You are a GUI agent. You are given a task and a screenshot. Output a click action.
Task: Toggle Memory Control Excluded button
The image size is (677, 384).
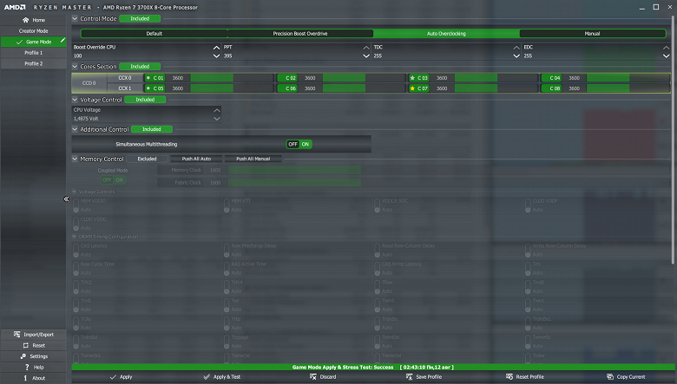148,159
